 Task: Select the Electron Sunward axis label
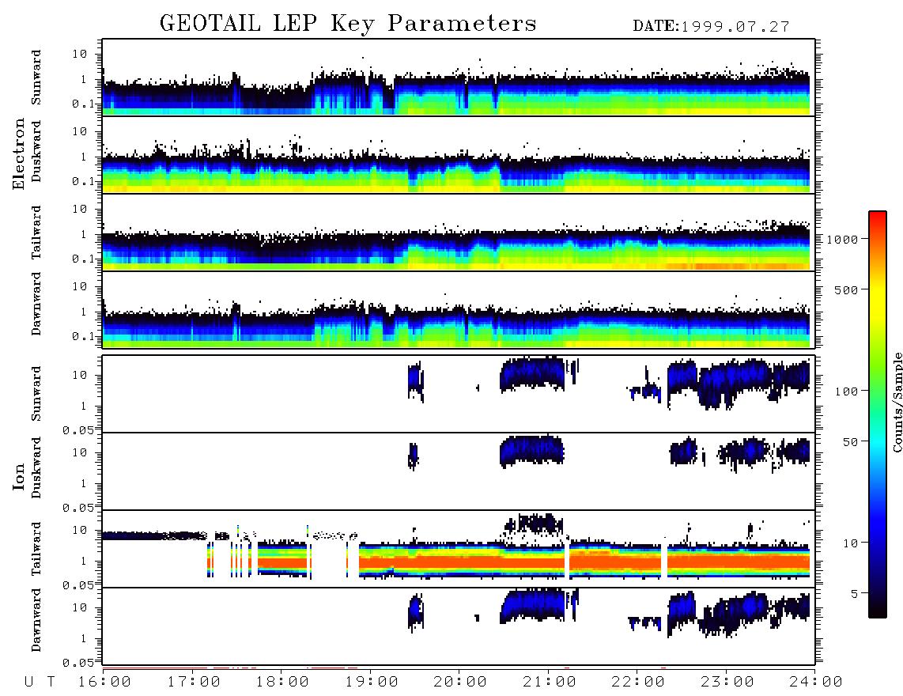point(36,78)
